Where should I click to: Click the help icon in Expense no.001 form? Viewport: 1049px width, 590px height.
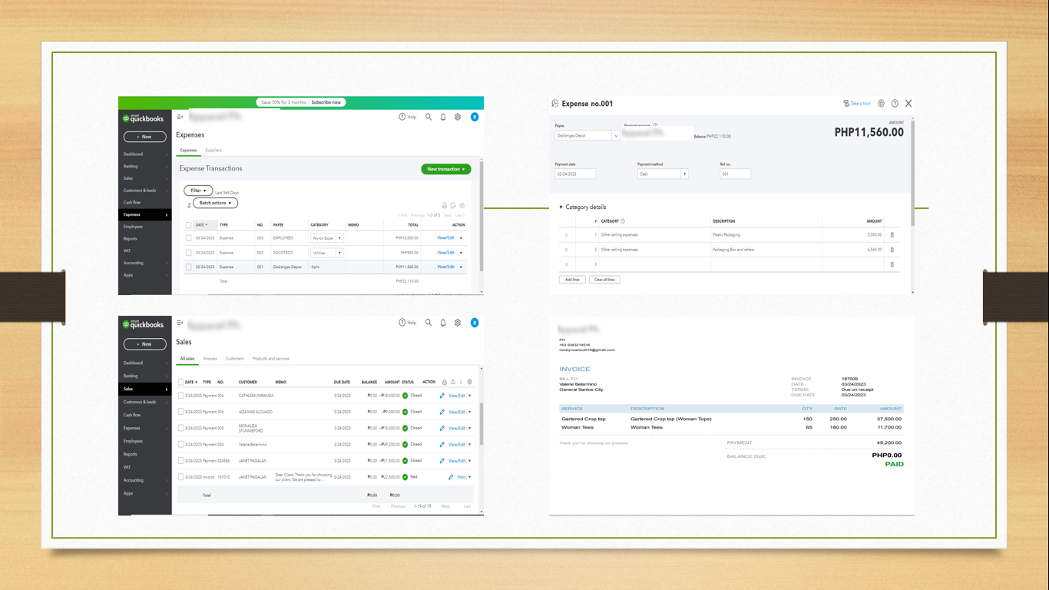tap(895, 103)
